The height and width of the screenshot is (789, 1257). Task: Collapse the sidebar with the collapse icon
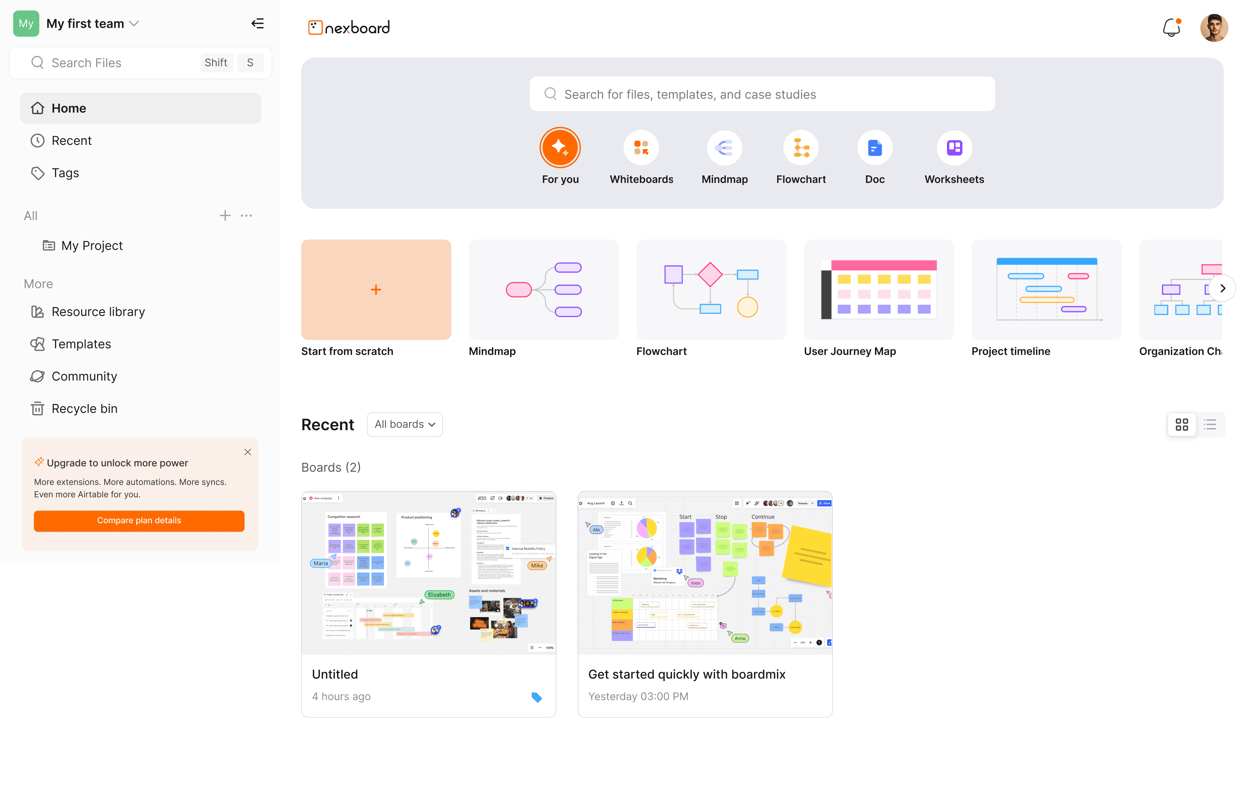[x=258, y=23]
